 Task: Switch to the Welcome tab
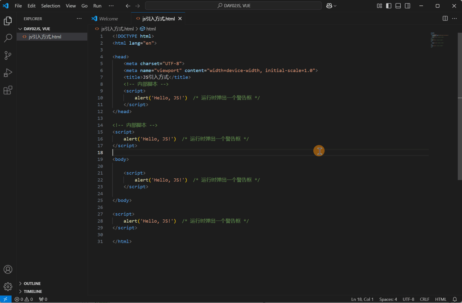tap(108, 19)
